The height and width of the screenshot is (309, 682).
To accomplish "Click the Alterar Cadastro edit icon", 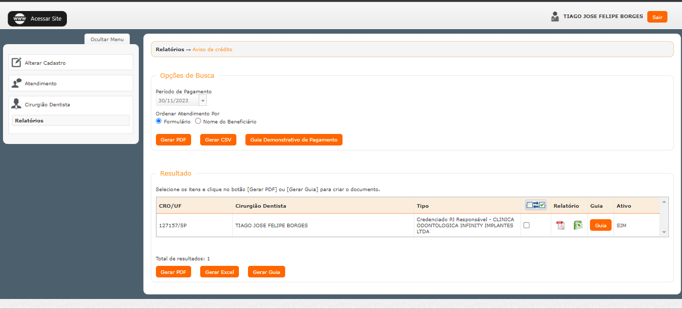I will click(x=17, y=63).
